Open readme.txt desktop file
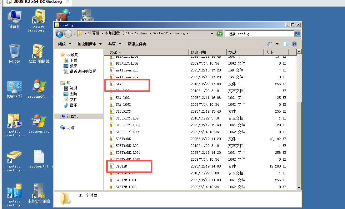This screenshot has height=209, width=345. pos(39,159)
